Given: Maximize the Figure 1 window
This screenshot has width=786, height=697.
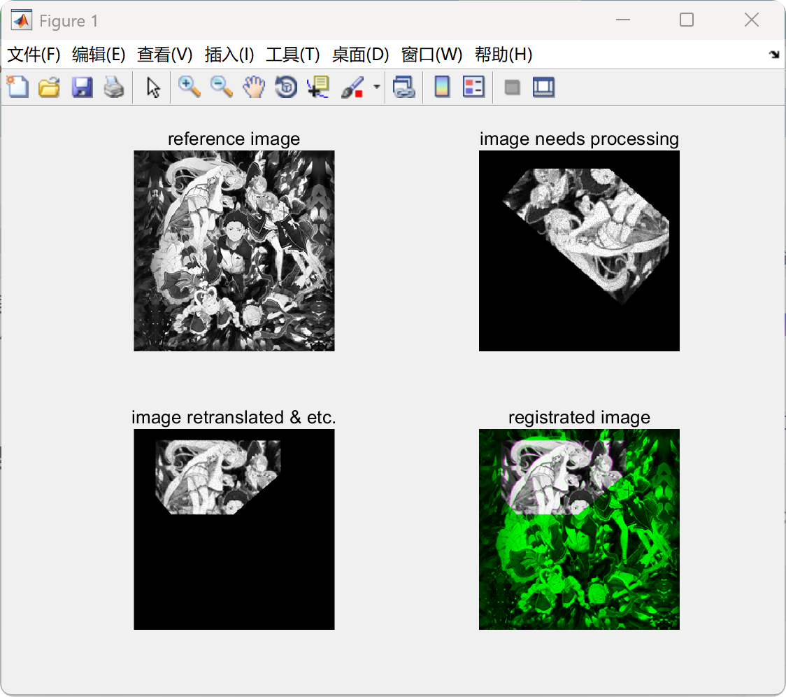Looking at the screenshot, I should tap(687, 20).
